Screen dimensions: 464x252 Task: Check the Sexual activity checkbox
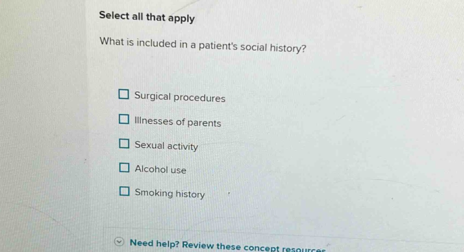click(x=123, y=144)
